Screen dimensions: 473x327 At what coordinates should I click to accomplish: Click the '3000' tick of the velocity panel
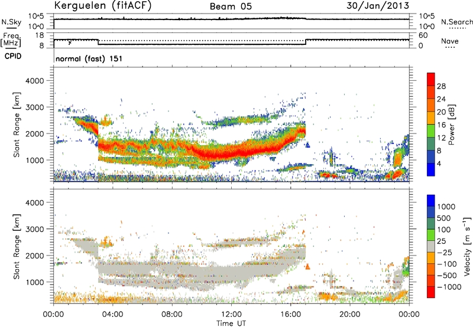click(35, 229)
